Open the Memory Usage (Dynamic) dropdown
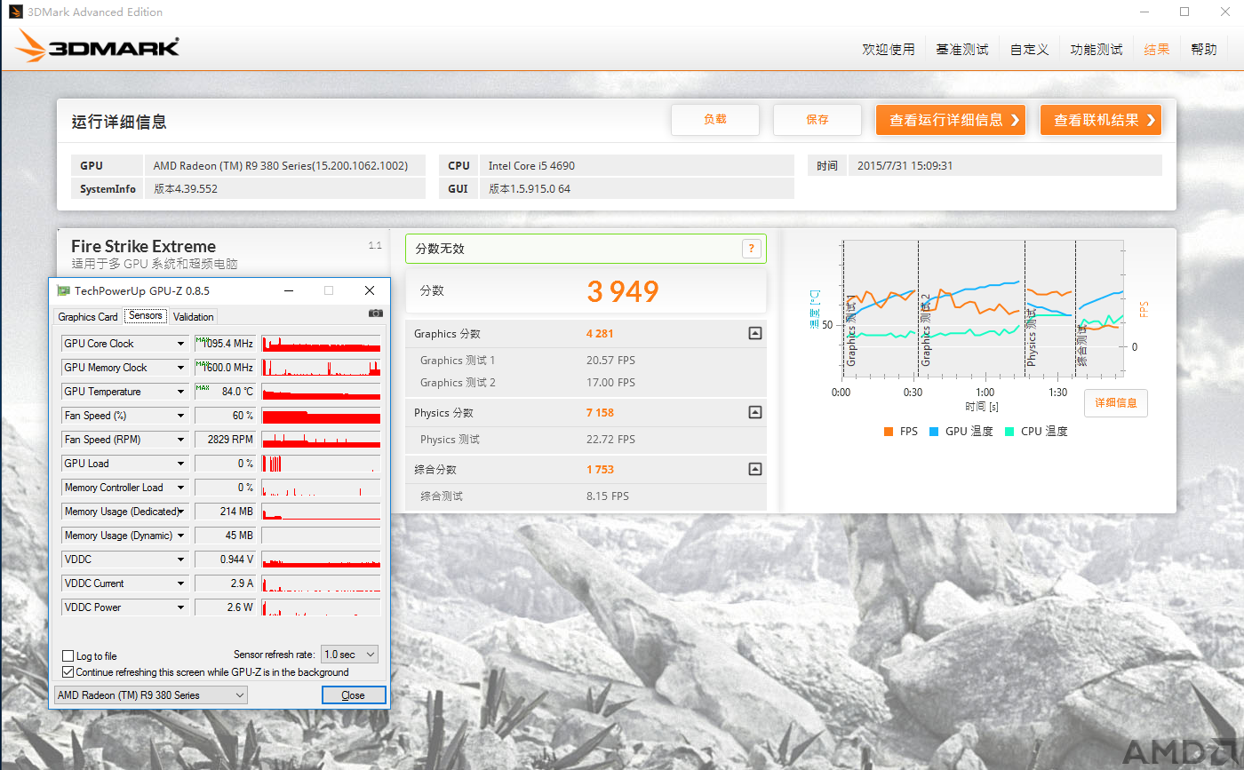1244x770 pixels. [181, 536]
